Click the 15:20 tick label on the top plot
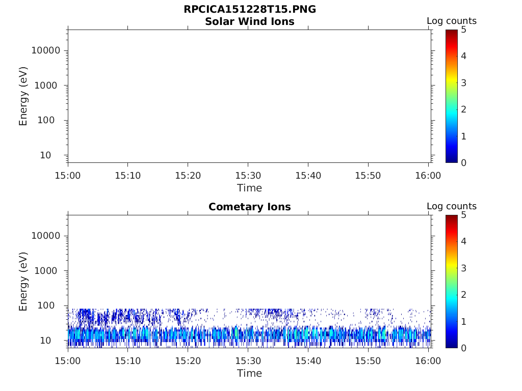This screenshot has height=391, width=522. click(x=188, y=176)
